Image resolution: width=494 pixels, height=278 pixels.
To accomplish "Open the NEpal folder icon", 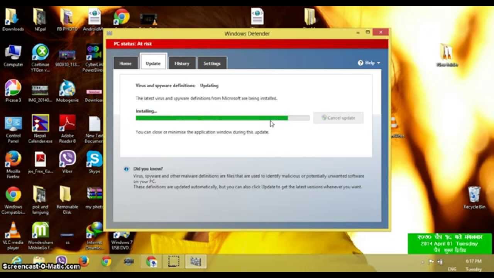I will pyautogui.click(x=40, y=20).
